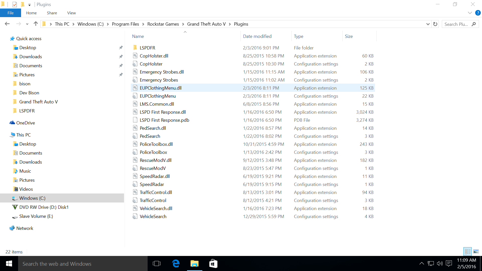
Task: Switch to large icons view button
Action: (476, 251)
